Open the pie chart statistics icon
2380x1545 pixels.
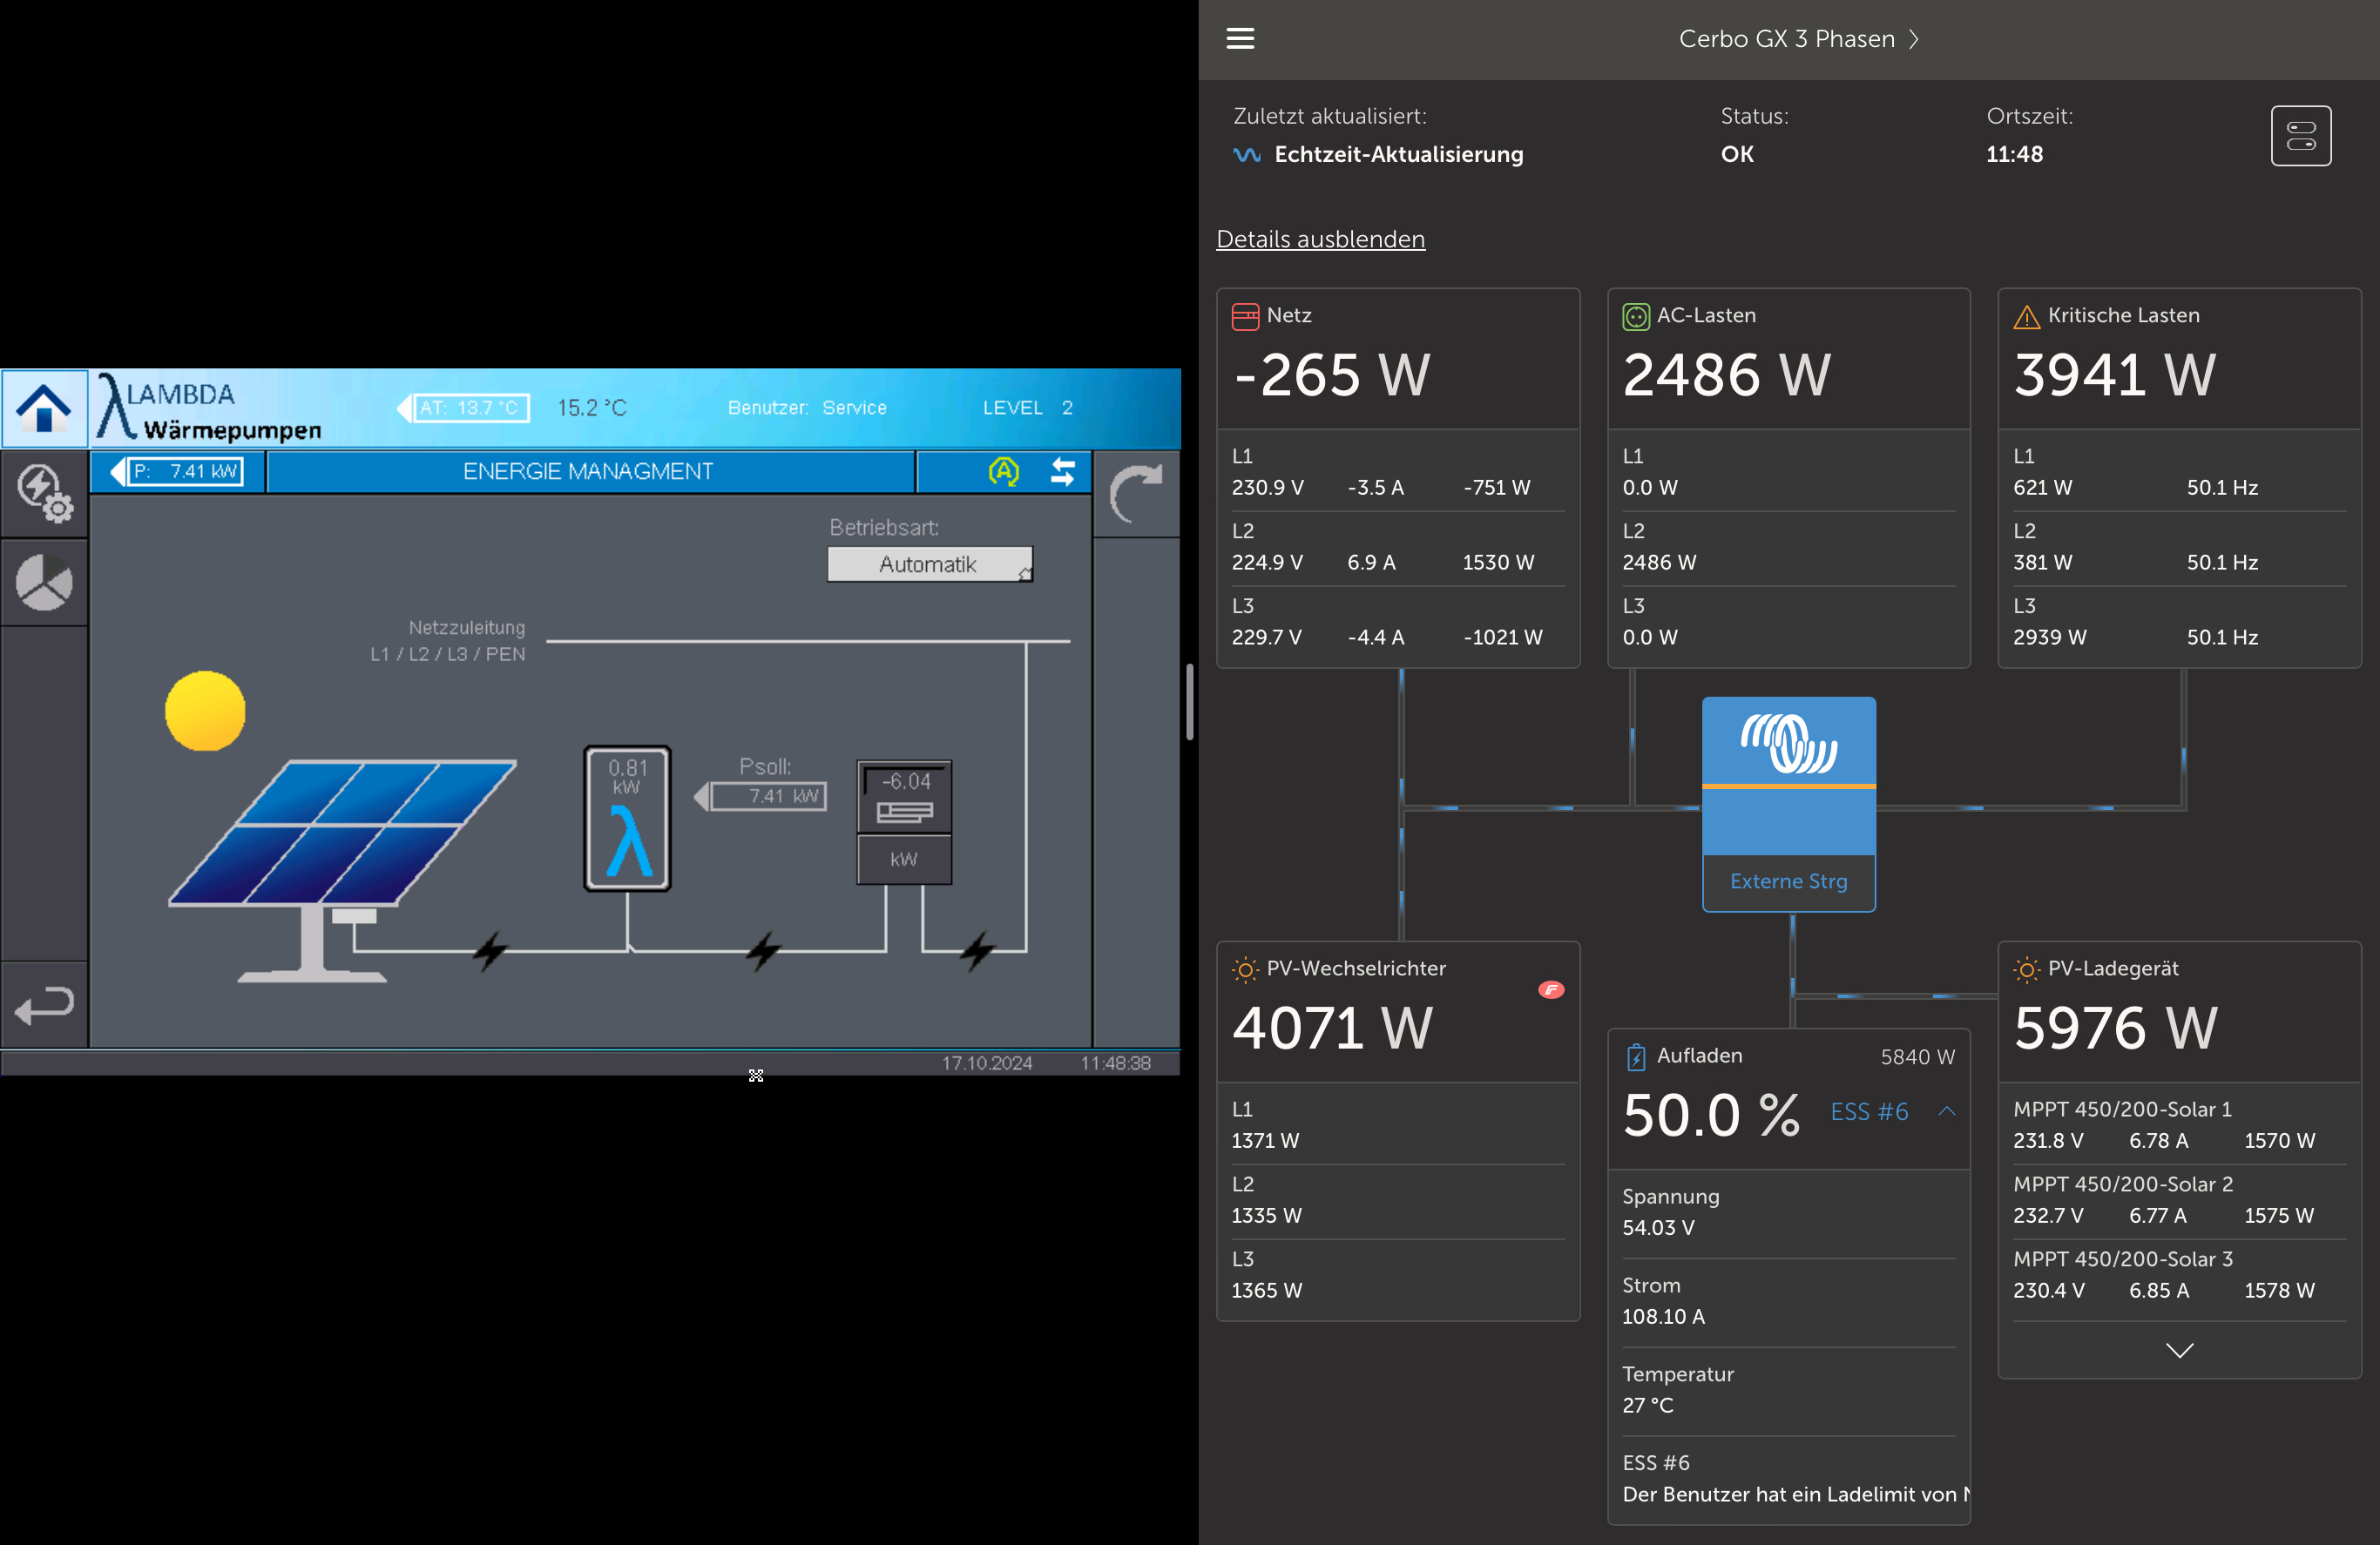tap(44, 582)
